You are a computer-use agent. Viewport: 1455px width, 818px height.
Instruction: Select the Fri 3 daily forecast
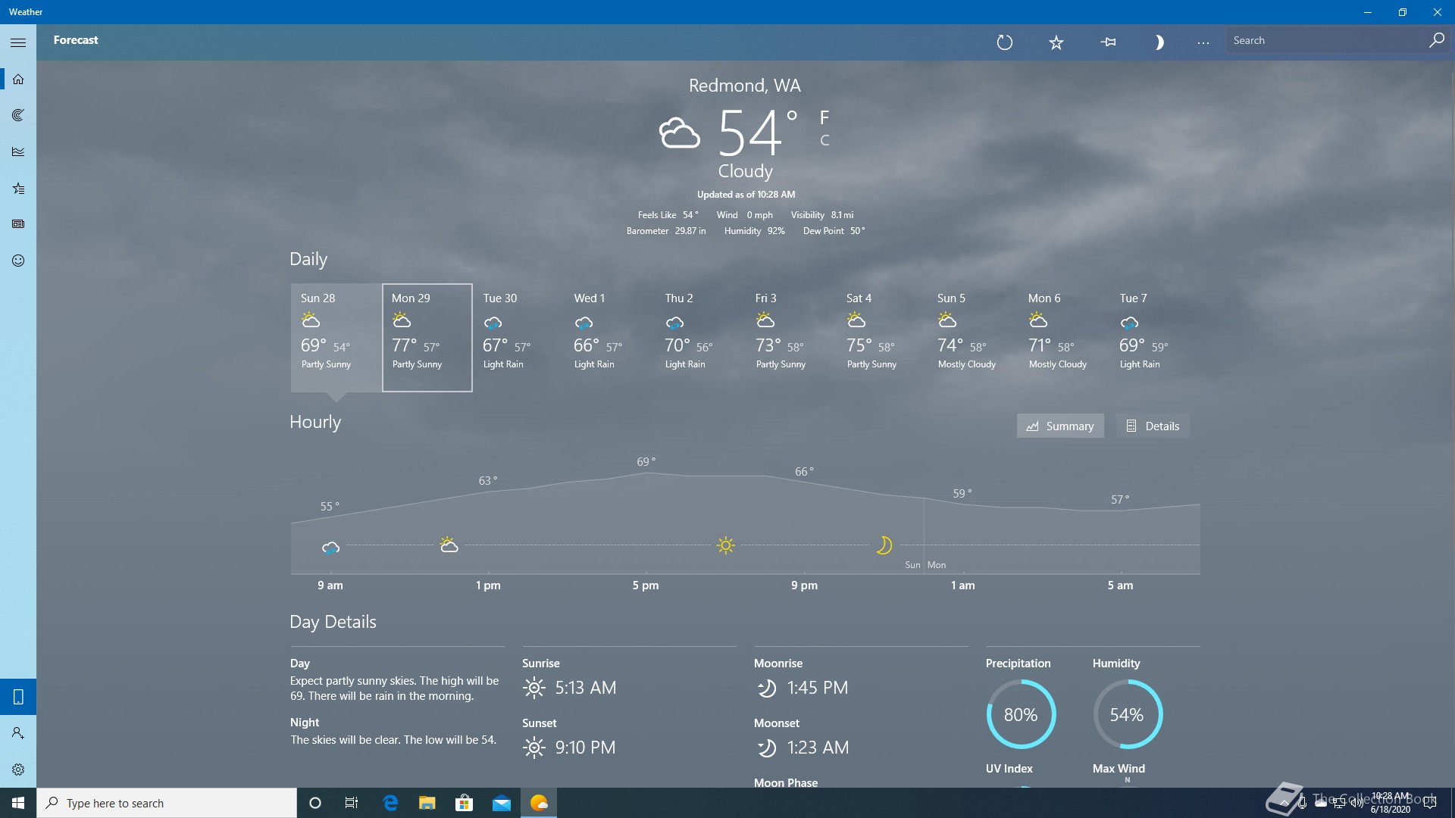click(x=791, y=338)
